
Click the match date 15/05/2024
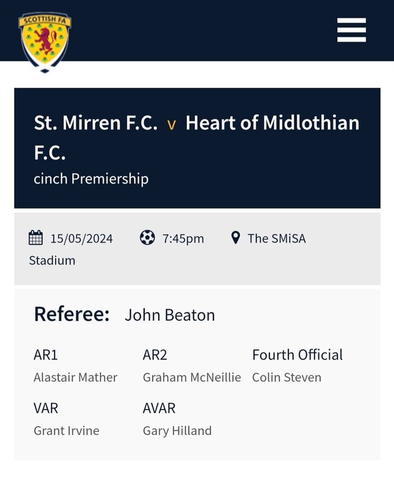point(81,238)
